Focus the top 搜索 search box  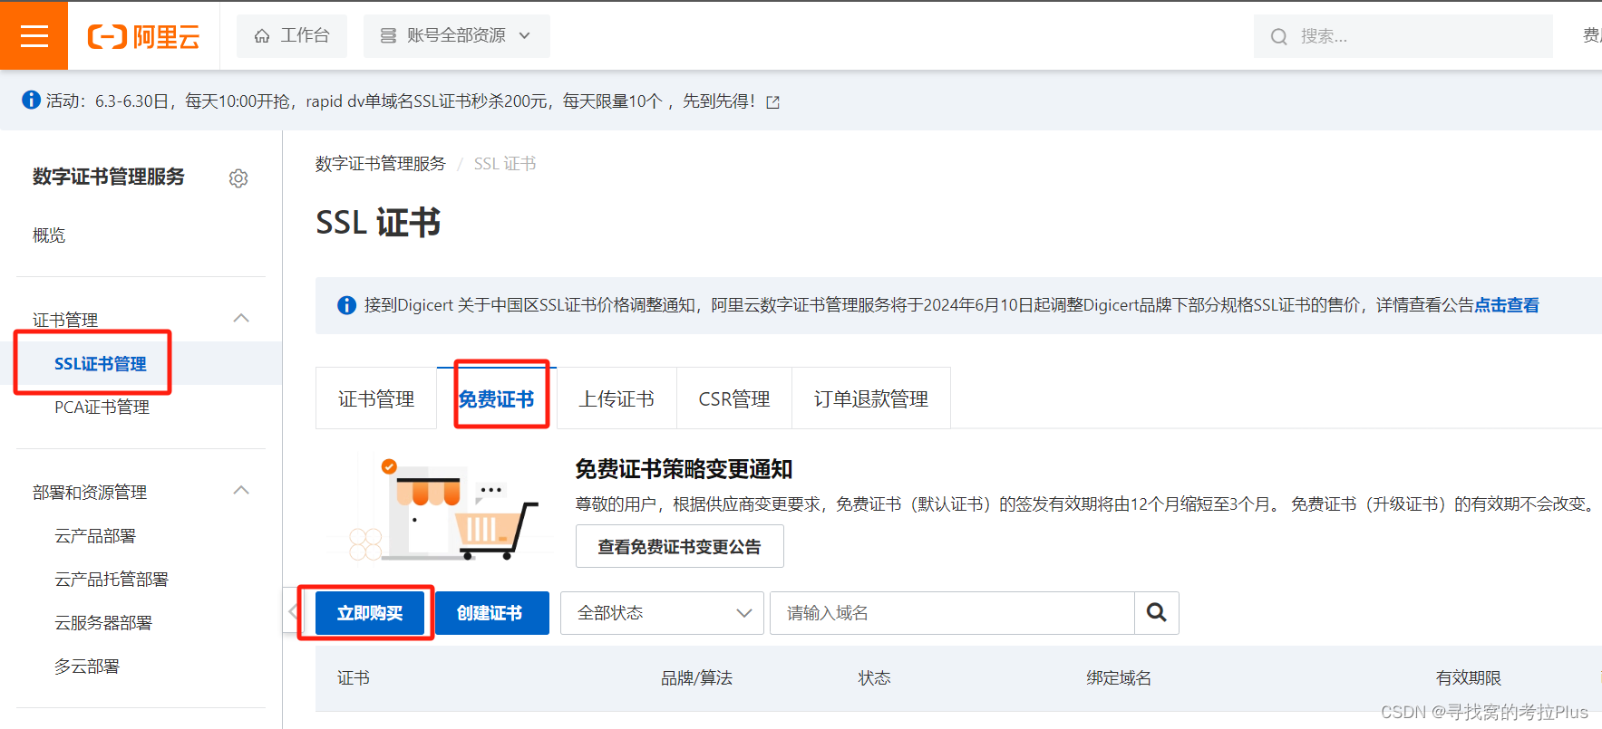coord(1403,36)
